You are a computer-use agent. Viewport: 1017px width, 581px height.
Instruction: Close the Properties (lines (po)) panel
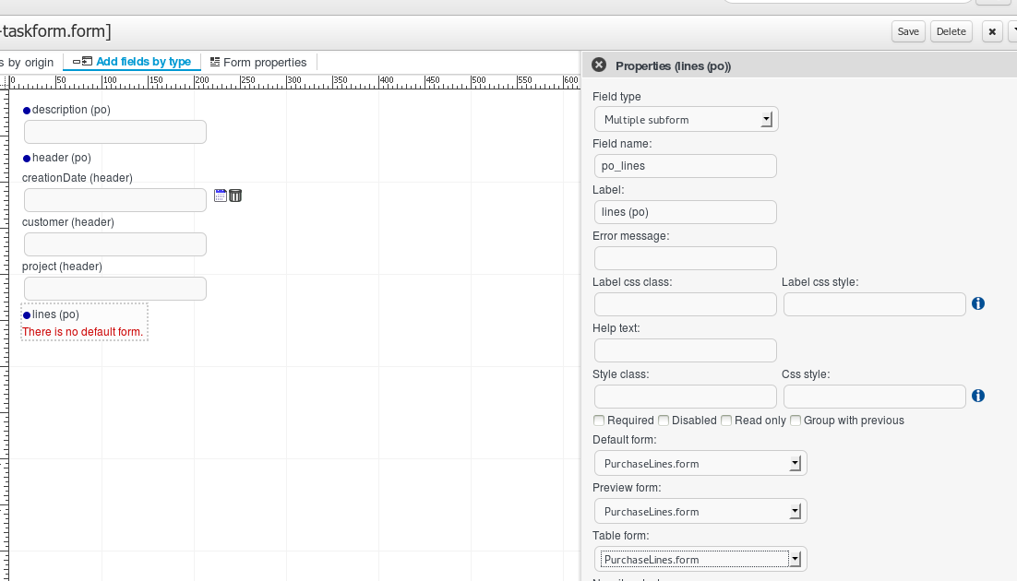click(x=598, y=65)
